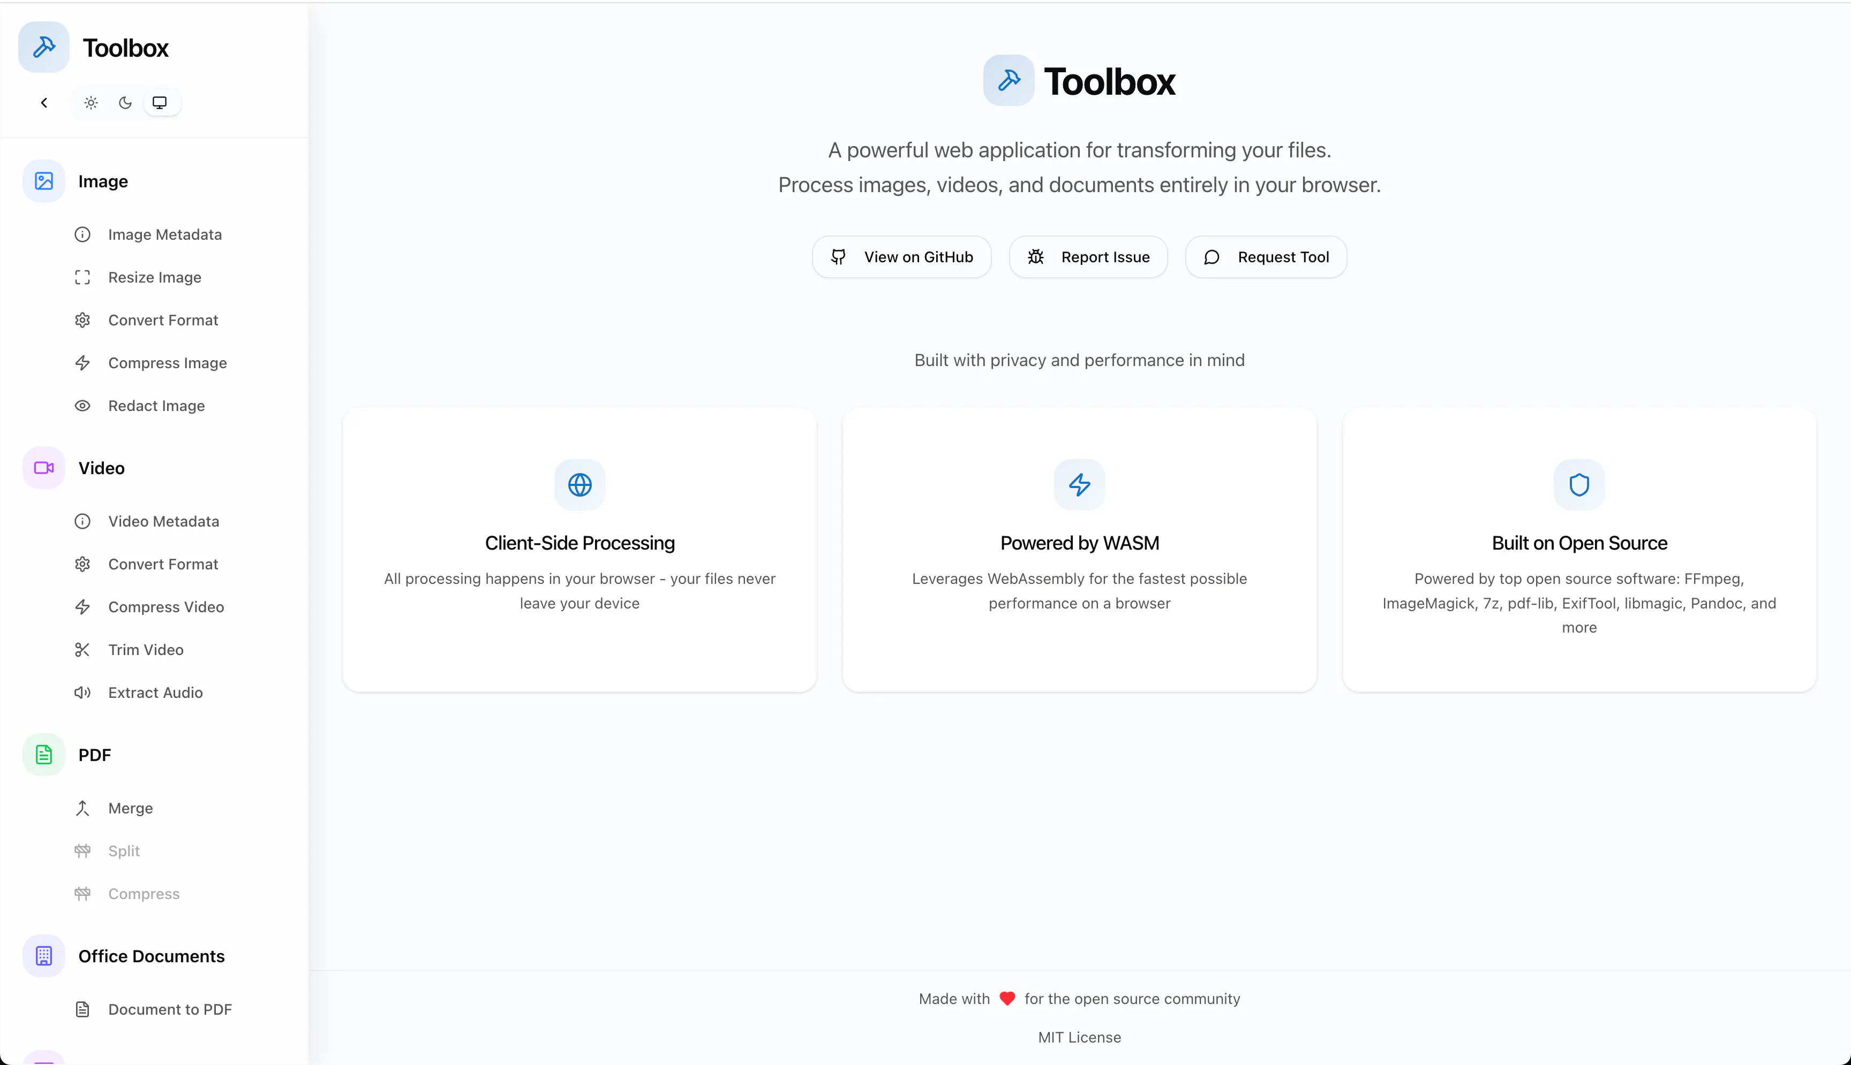Open PDF Merge tool
This screenshot has width=1851, height=1065.
click(x=130, y=808)
